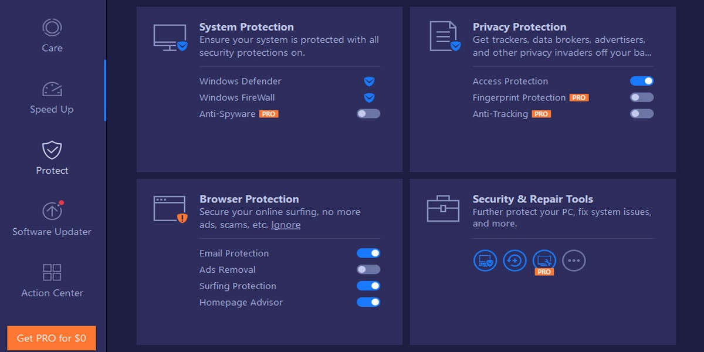Open the Care section in the sidebar
704x352 pixels.
tap(52, 35)
